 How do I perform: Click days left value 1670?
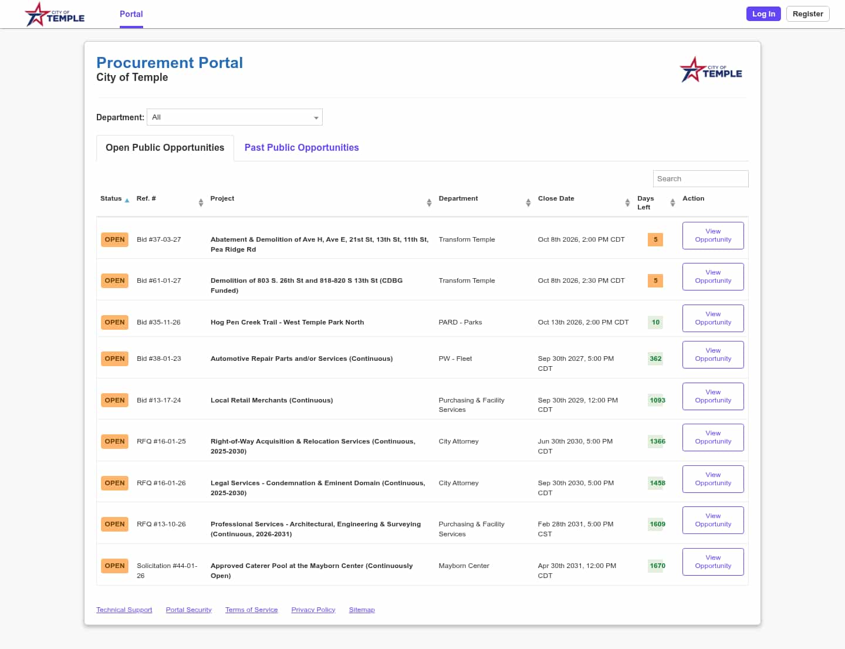point(657,566)
